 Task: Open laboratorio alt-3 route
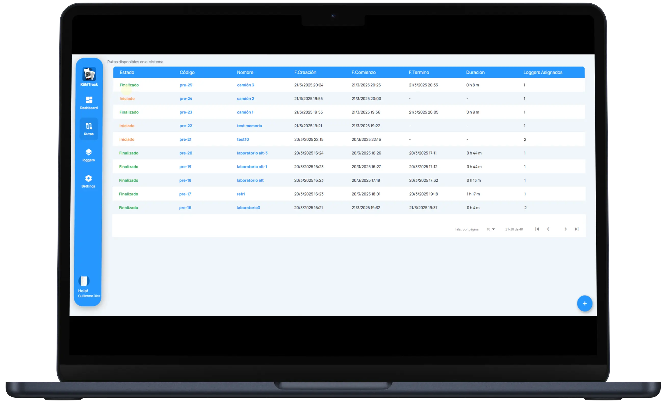252,153
